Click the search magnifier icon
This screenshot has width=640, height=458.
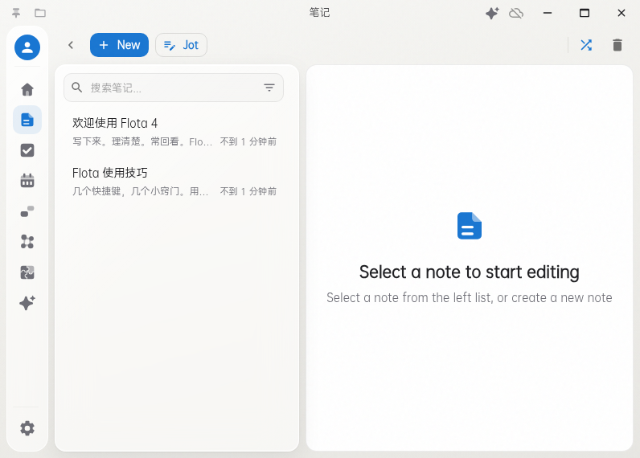(77, 88)
